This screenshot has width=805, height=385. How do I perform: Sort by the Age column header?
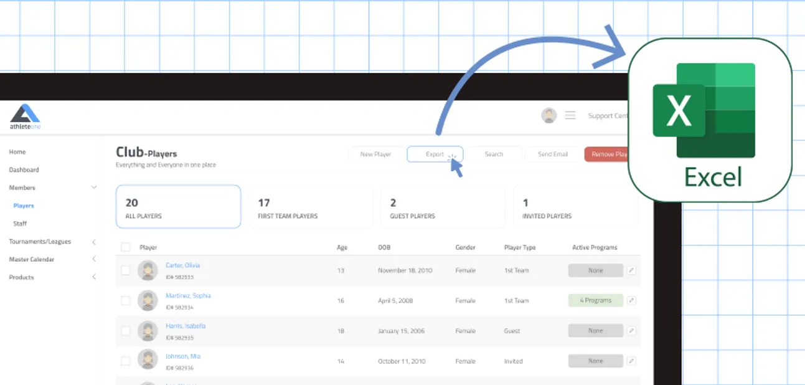coord(342,247)
